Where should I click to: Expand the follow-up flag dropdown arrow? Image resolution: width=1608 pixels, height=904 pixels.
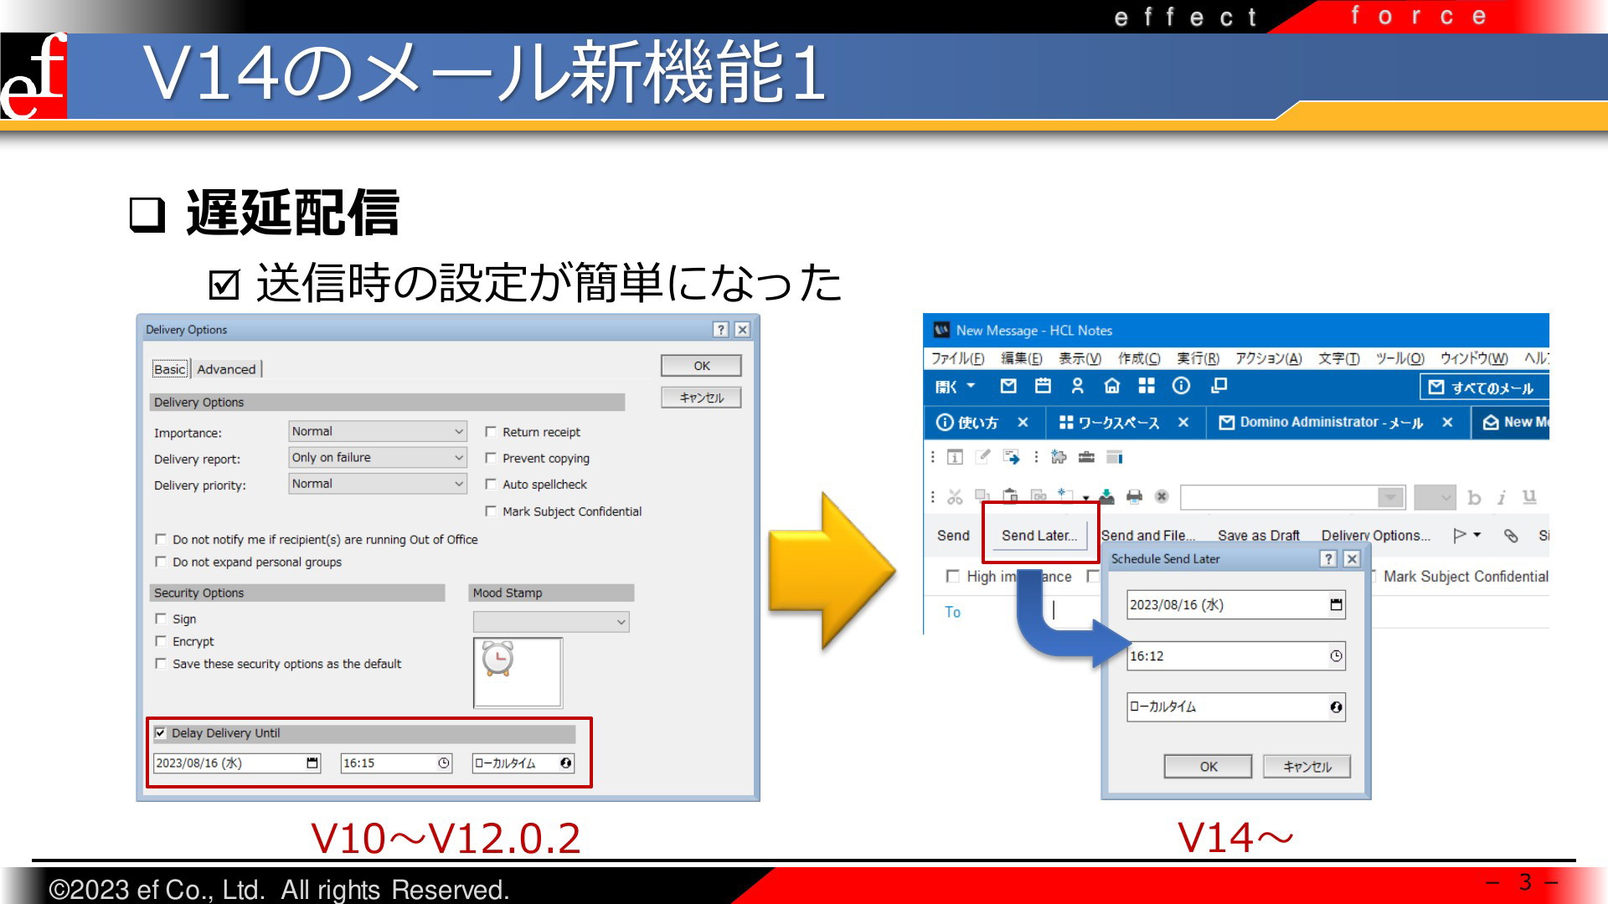tap(1477, 536)
